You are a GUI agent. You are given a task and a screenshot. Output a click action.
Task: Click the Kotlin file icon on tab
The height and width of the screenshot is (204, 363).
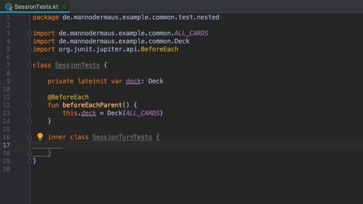[9, 7]
